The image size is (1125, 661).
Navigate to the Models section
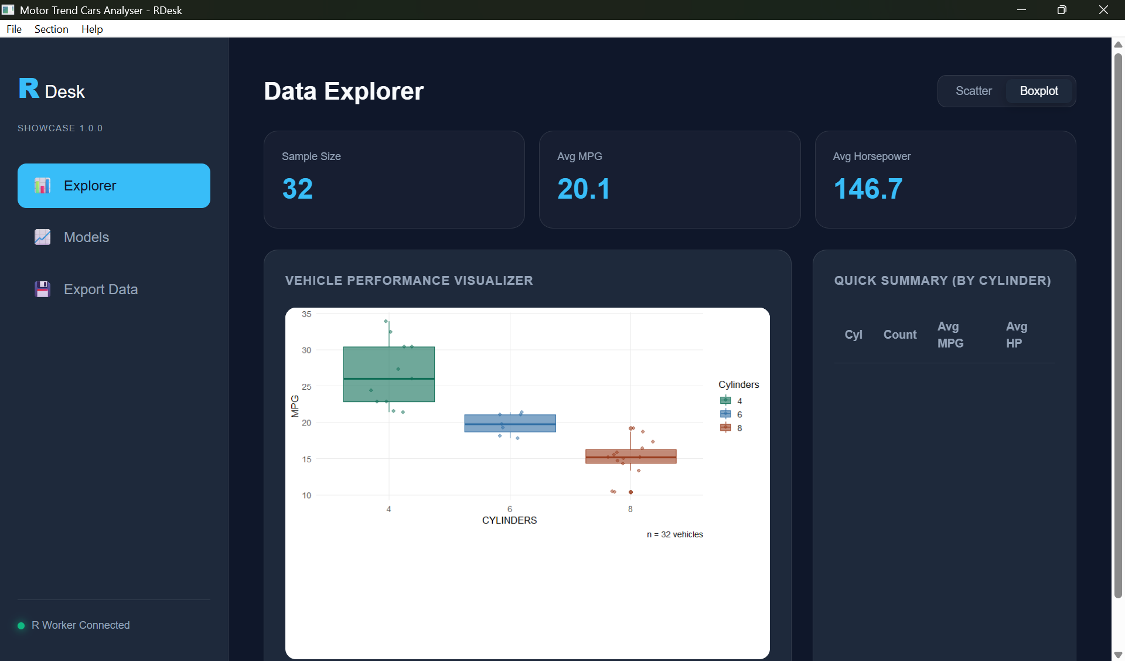pos(87,237)
